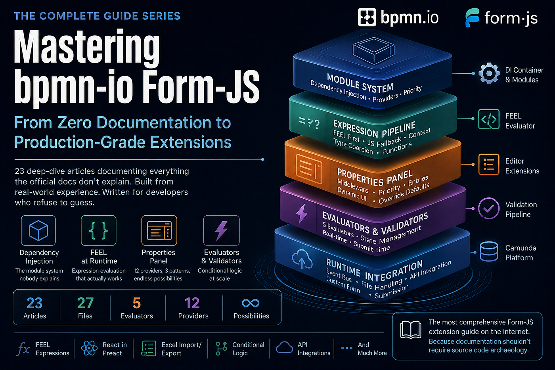Image resolution: width=555 pixels, height=370 pixels.
Task: Click the "Camunda Platform" label
Action: tap(521, 253)
